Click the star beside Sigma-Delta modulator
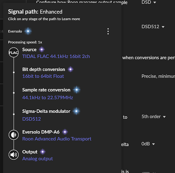Image resolution: width=175 pixels, height=173 pixels. [x=76, y=111]
